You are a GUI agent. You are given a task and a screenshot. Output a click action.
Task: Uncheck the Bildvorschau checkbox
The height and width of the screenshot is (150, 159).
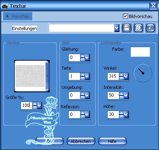(125, 16)
